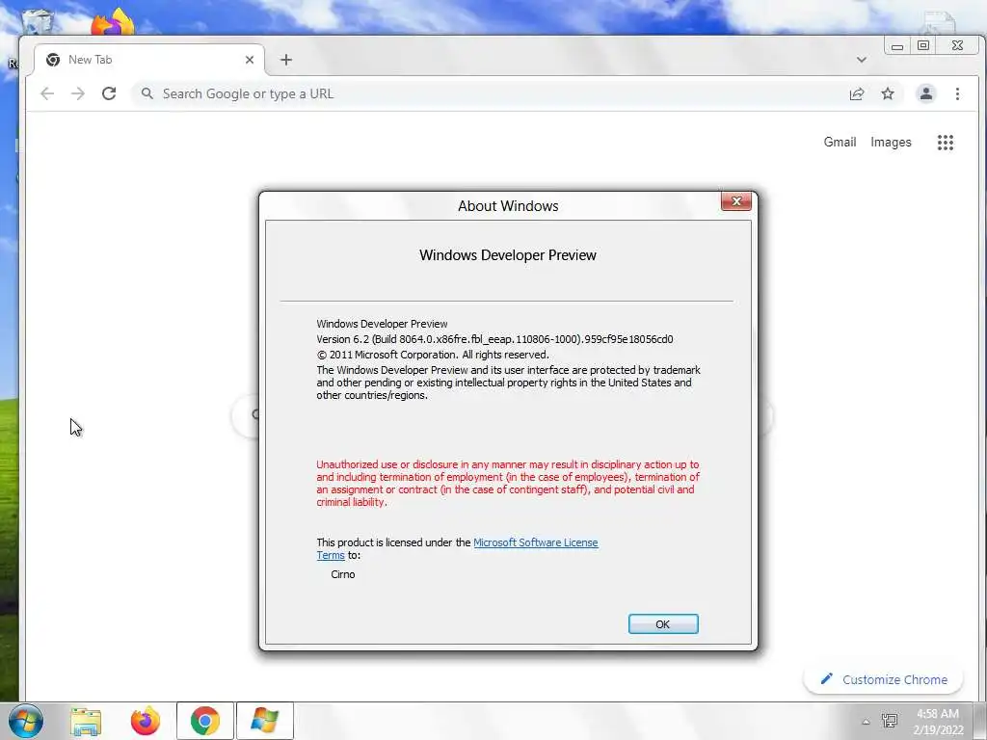Open Windows Explorer from taskbar

(86, 721)
